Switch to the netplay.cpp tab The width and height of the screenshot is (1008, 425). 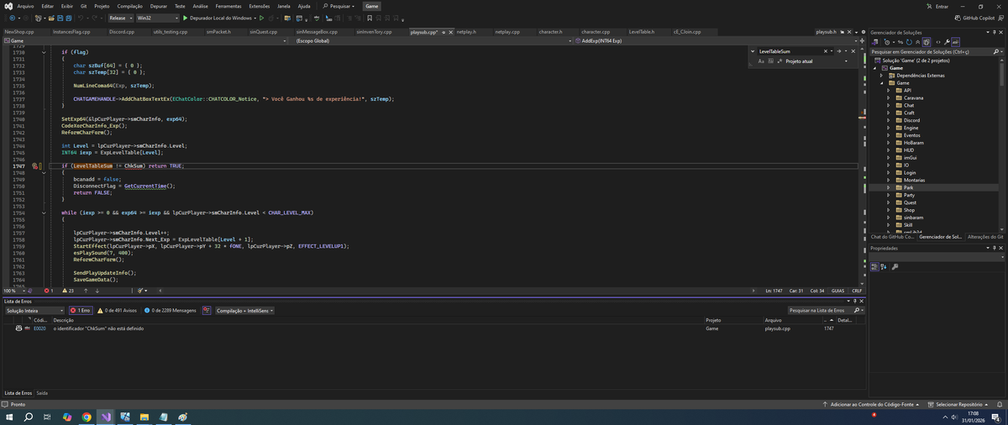[x=507, y=32]
